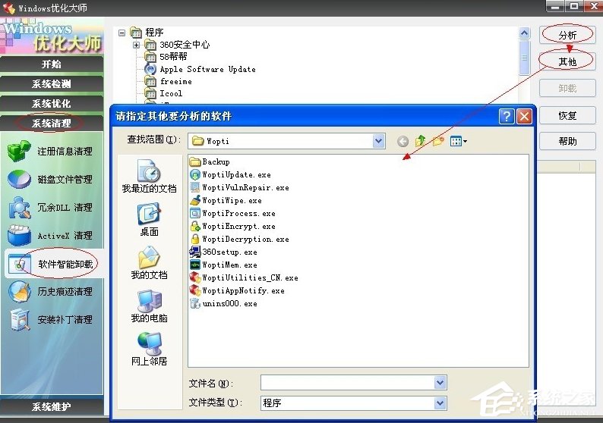Select 58帮帮 in program tree
Screen dimensions: 603x423
(x=173, y=57)
